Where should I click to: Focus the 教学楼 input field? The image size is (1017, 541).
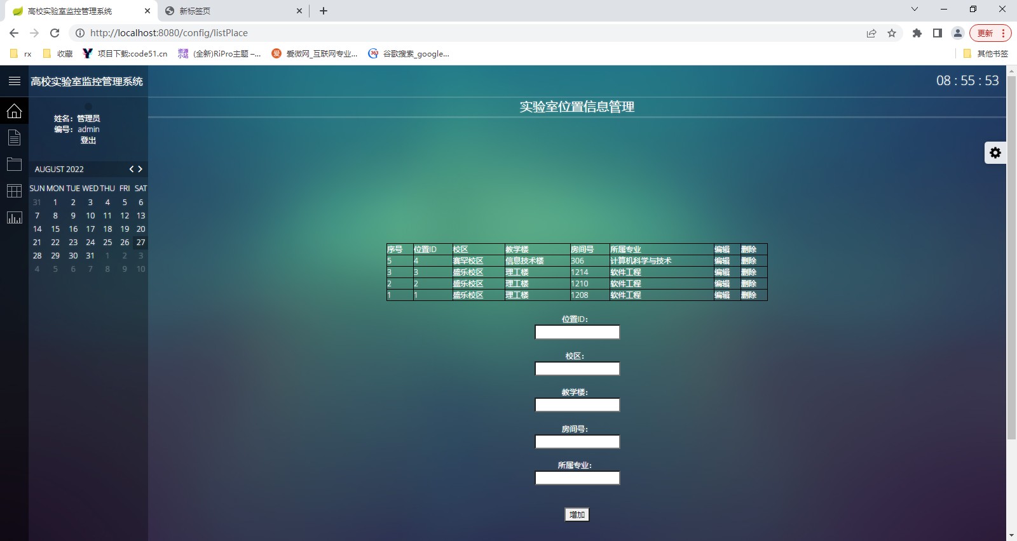(577, 405)
